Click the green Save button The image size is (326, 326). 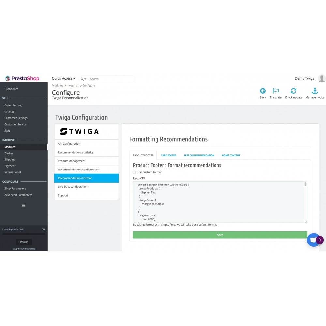click(220, 235)
